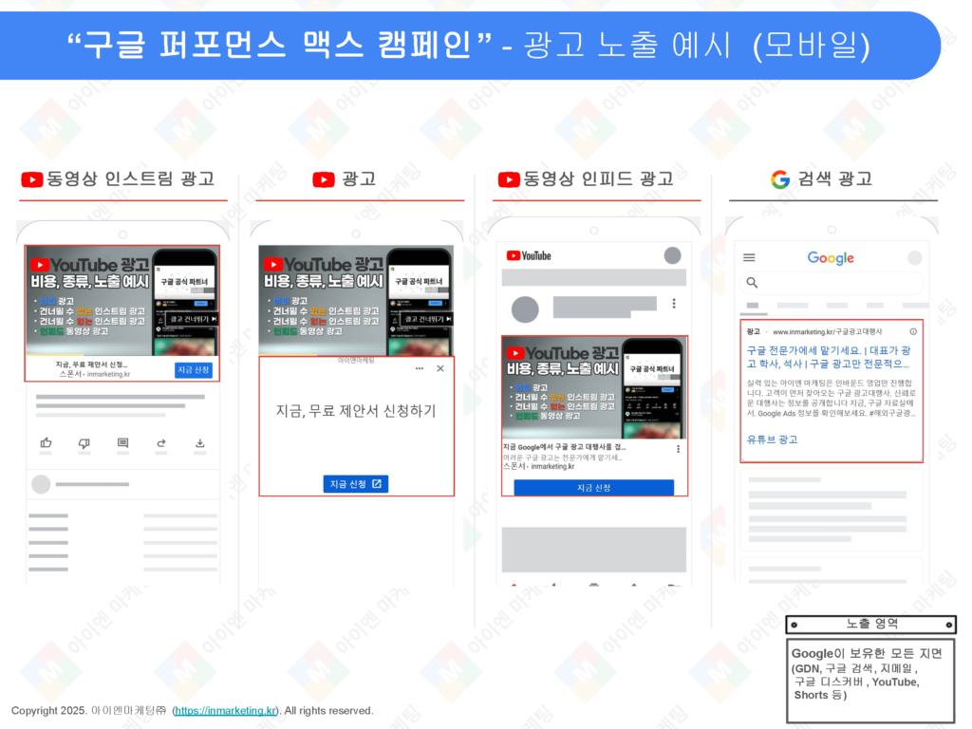972x729 pixels.
Task: Click the YouTube icon beside 동영상 인스트림 광고
Action: (x=31, y=179)
